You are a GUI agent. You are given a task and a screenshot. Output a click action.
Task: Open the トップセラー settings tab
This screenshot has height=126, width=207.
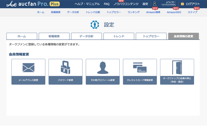pyautogui.click(x=151, y=36)
